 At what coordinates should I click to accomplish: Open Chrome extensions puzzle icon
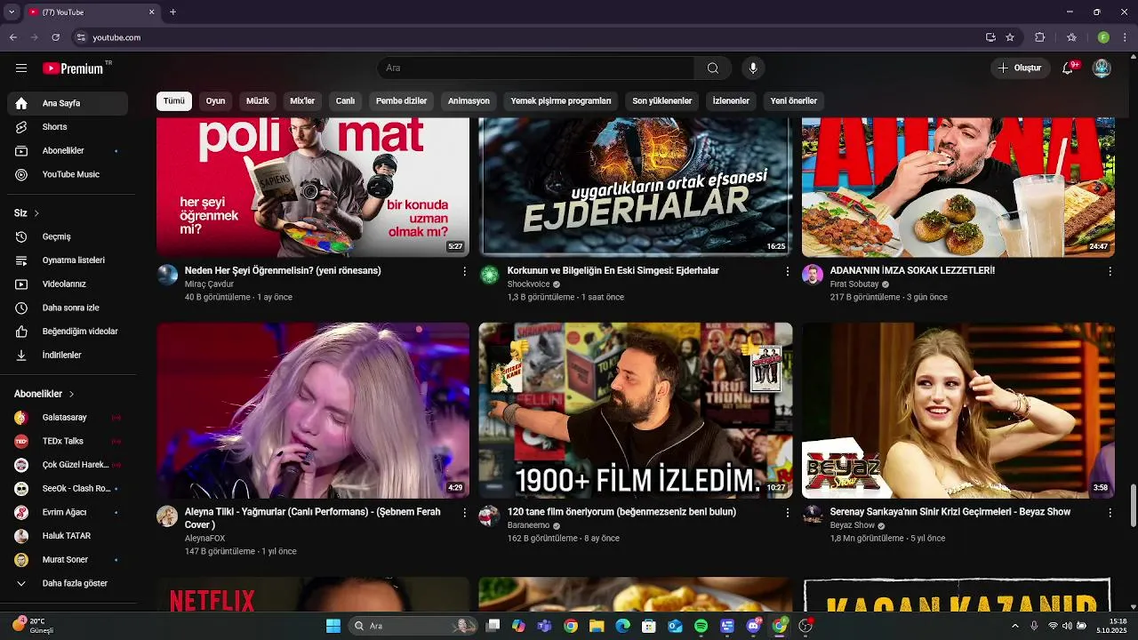click(1039, 37)
